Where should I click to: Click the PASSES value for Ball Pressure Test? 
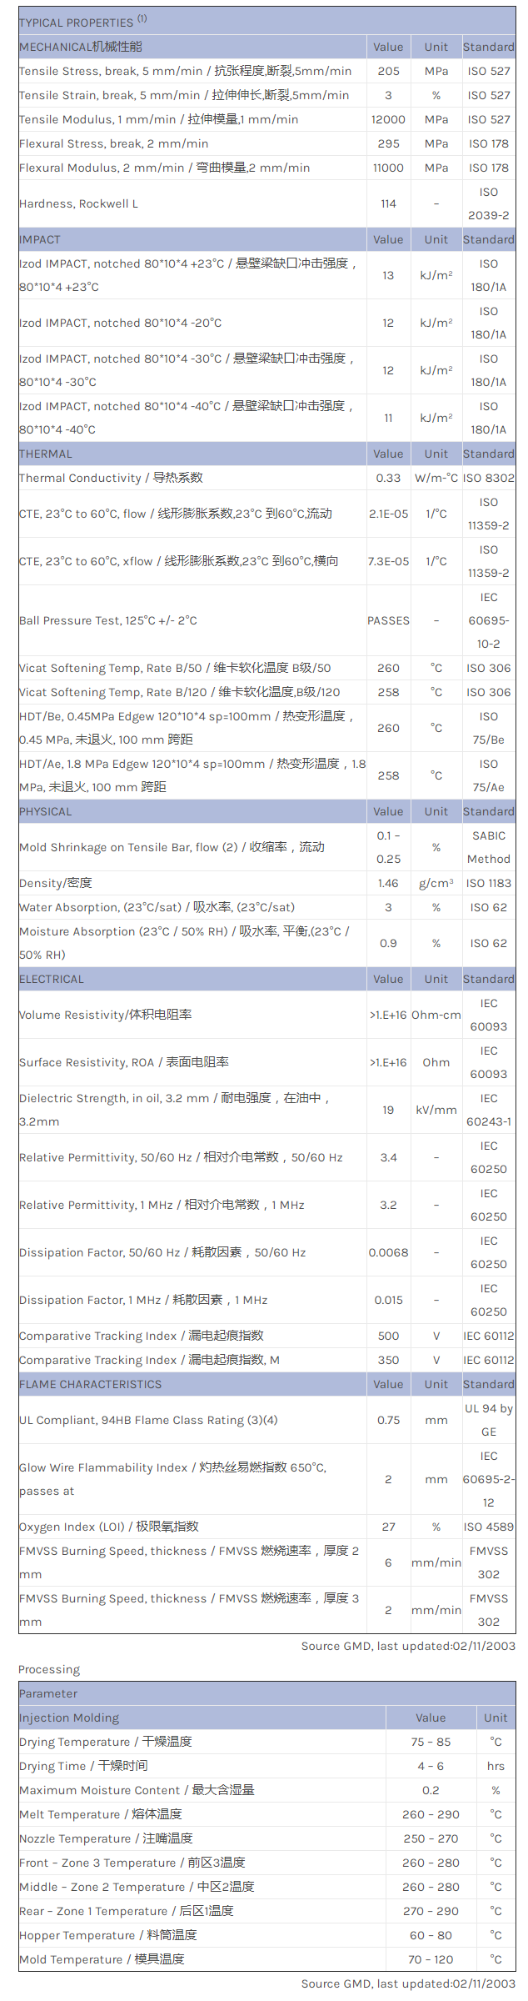click(388, 621)
